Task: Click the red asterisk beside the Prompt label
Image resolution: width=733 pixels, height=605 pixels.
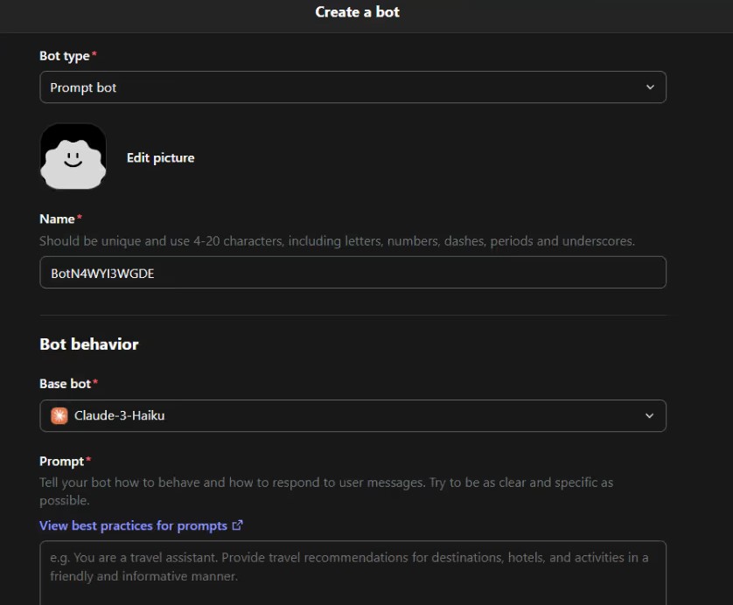Action: 87,460
